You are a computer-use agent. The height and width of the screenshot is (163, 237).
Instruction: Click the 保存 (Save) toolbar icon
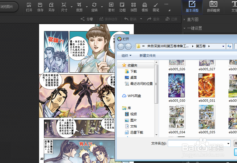click(40, 7)
